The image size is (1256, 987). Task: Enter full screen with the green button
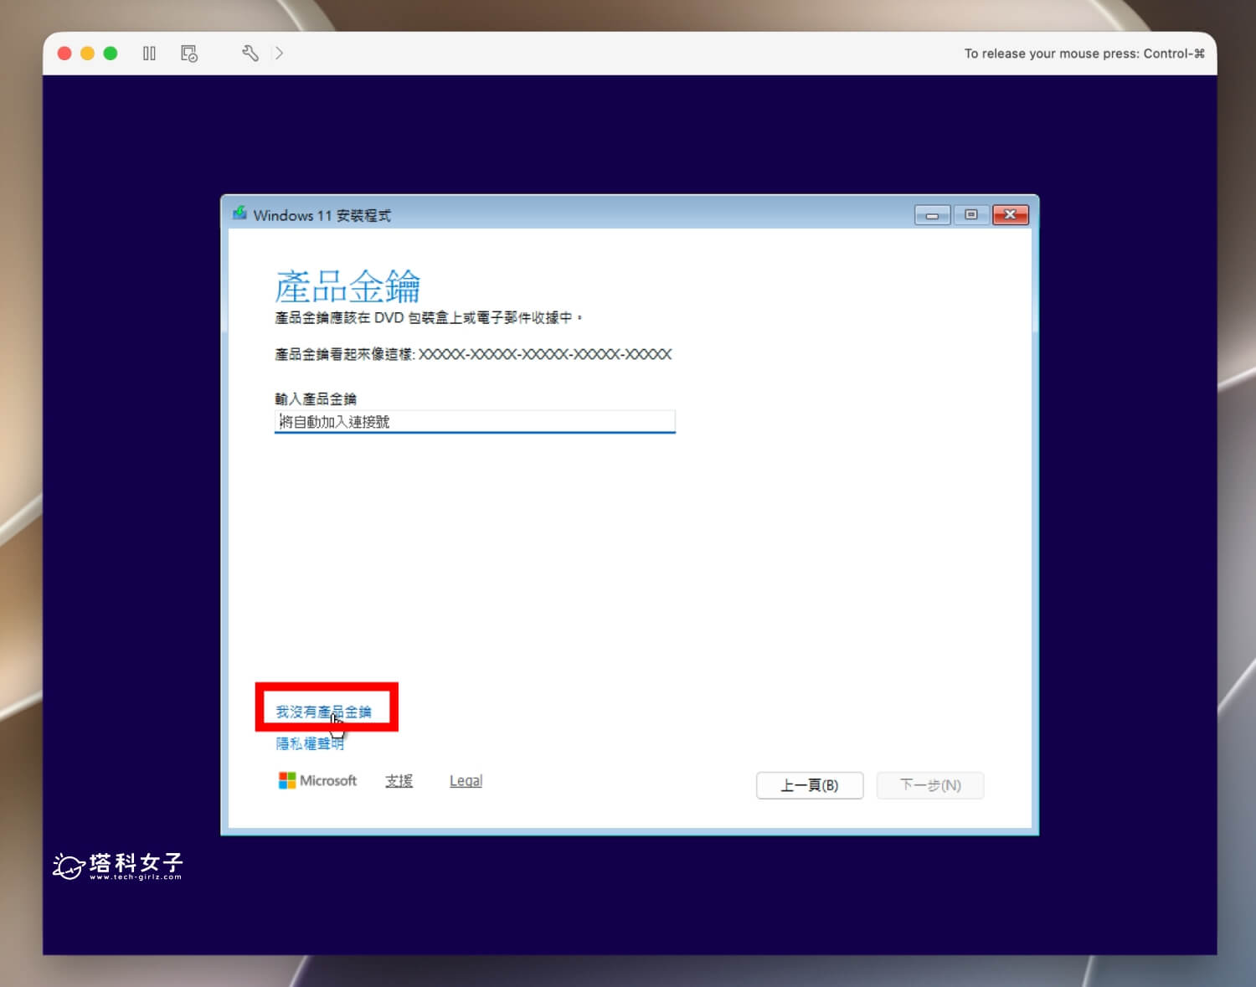click(x=111, y=54)
